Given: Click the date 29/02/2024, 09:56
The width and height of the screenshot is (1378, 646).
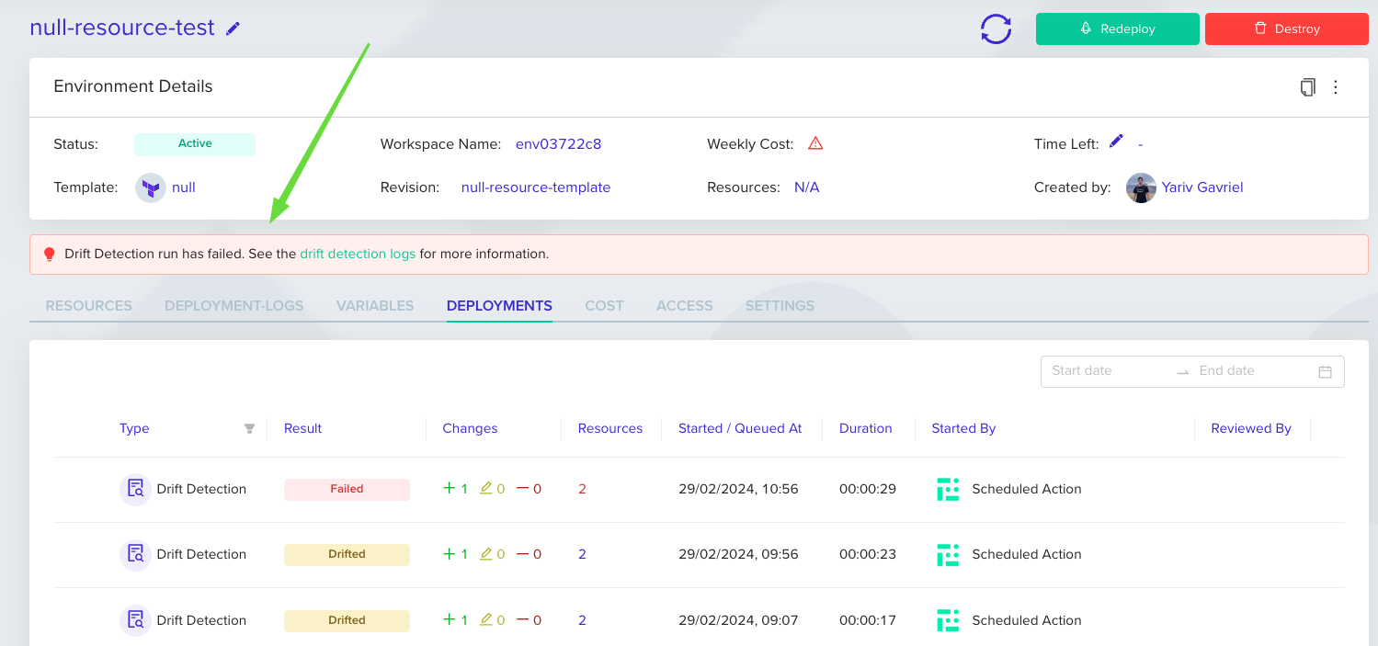Looking at the screenshot, I should 738,555.
